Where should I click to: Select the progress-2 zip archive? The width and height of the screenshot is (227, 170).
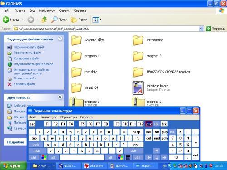(147, 102)
